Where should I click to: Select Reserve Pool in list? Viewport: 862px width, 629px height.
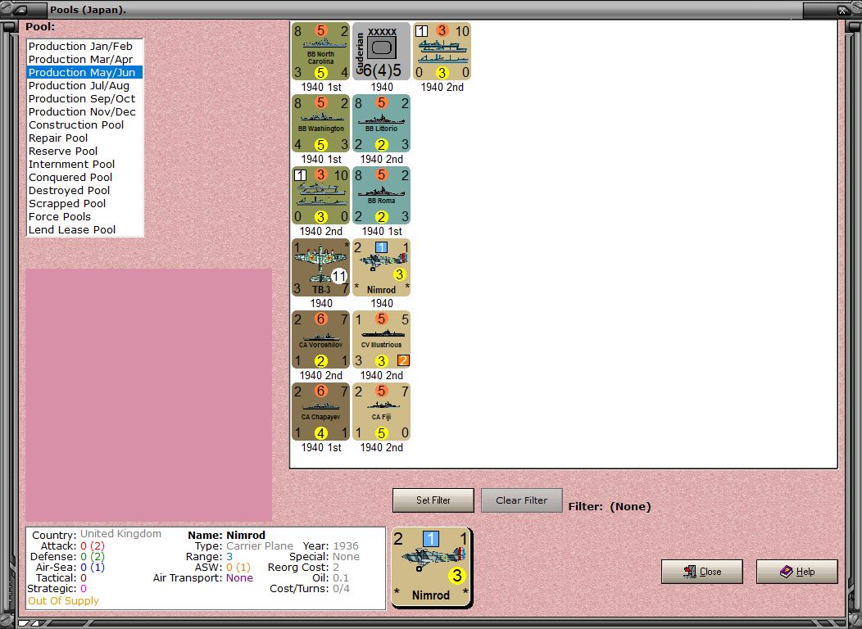click(x=84, y=151)
